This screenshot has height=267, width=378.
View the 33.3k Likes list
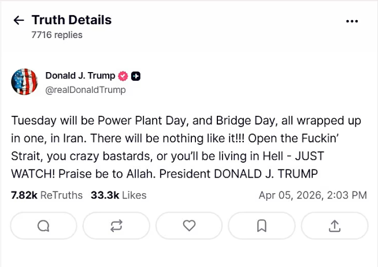[118, 195]
